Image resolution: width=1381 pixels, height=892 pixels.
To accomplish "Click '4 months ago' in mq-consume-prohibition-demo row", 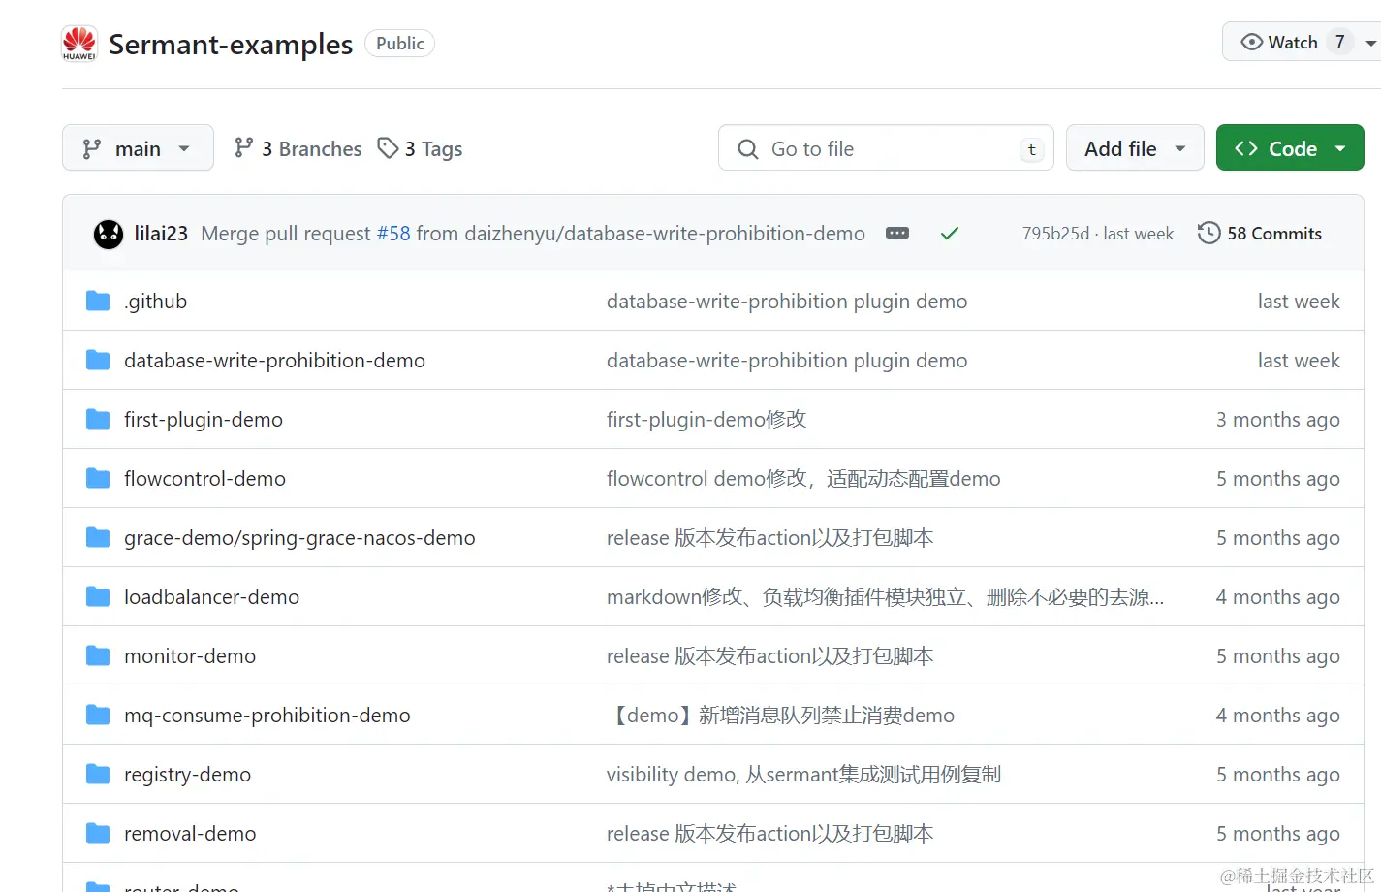I will (x=1278, y=716).
